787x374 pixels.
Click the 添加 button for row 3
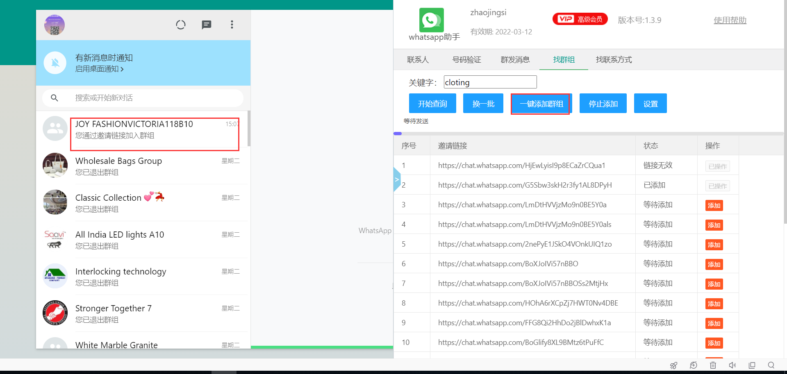(714, 205)
